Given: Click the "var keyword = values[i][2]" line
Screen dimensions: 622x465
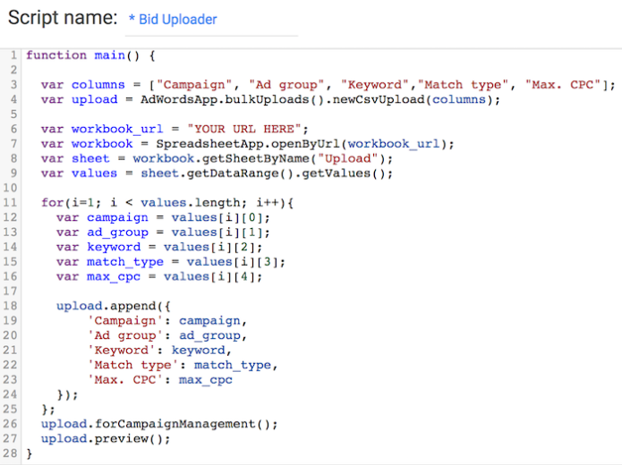Looking at the screenshot, I should point(159,248).
